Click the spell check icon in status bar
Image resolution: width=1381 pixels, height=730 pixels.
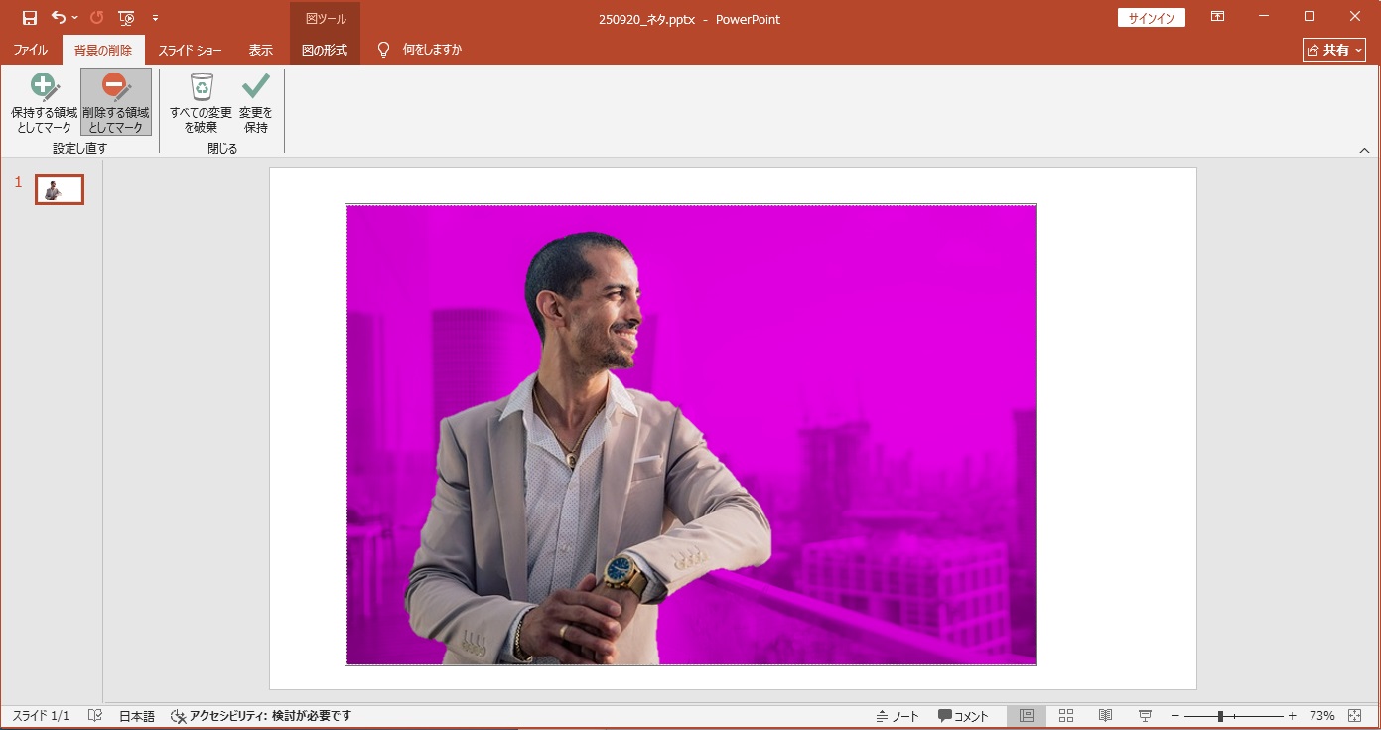click(94, 716)
